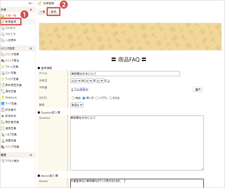Image resolution: width=225 pixels, height=188 pixels.
Task: Open マーク定義 icon
Action: point(3,103)
